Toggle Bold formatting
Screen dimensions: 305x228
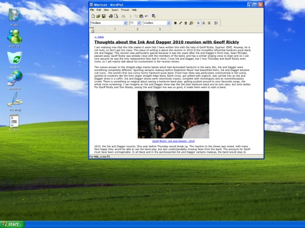click(175, 23)
